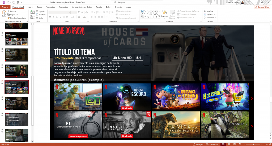The image size is (272, 146).
Task: Click the Organizar icon
Action: click(x=164, y=12)
